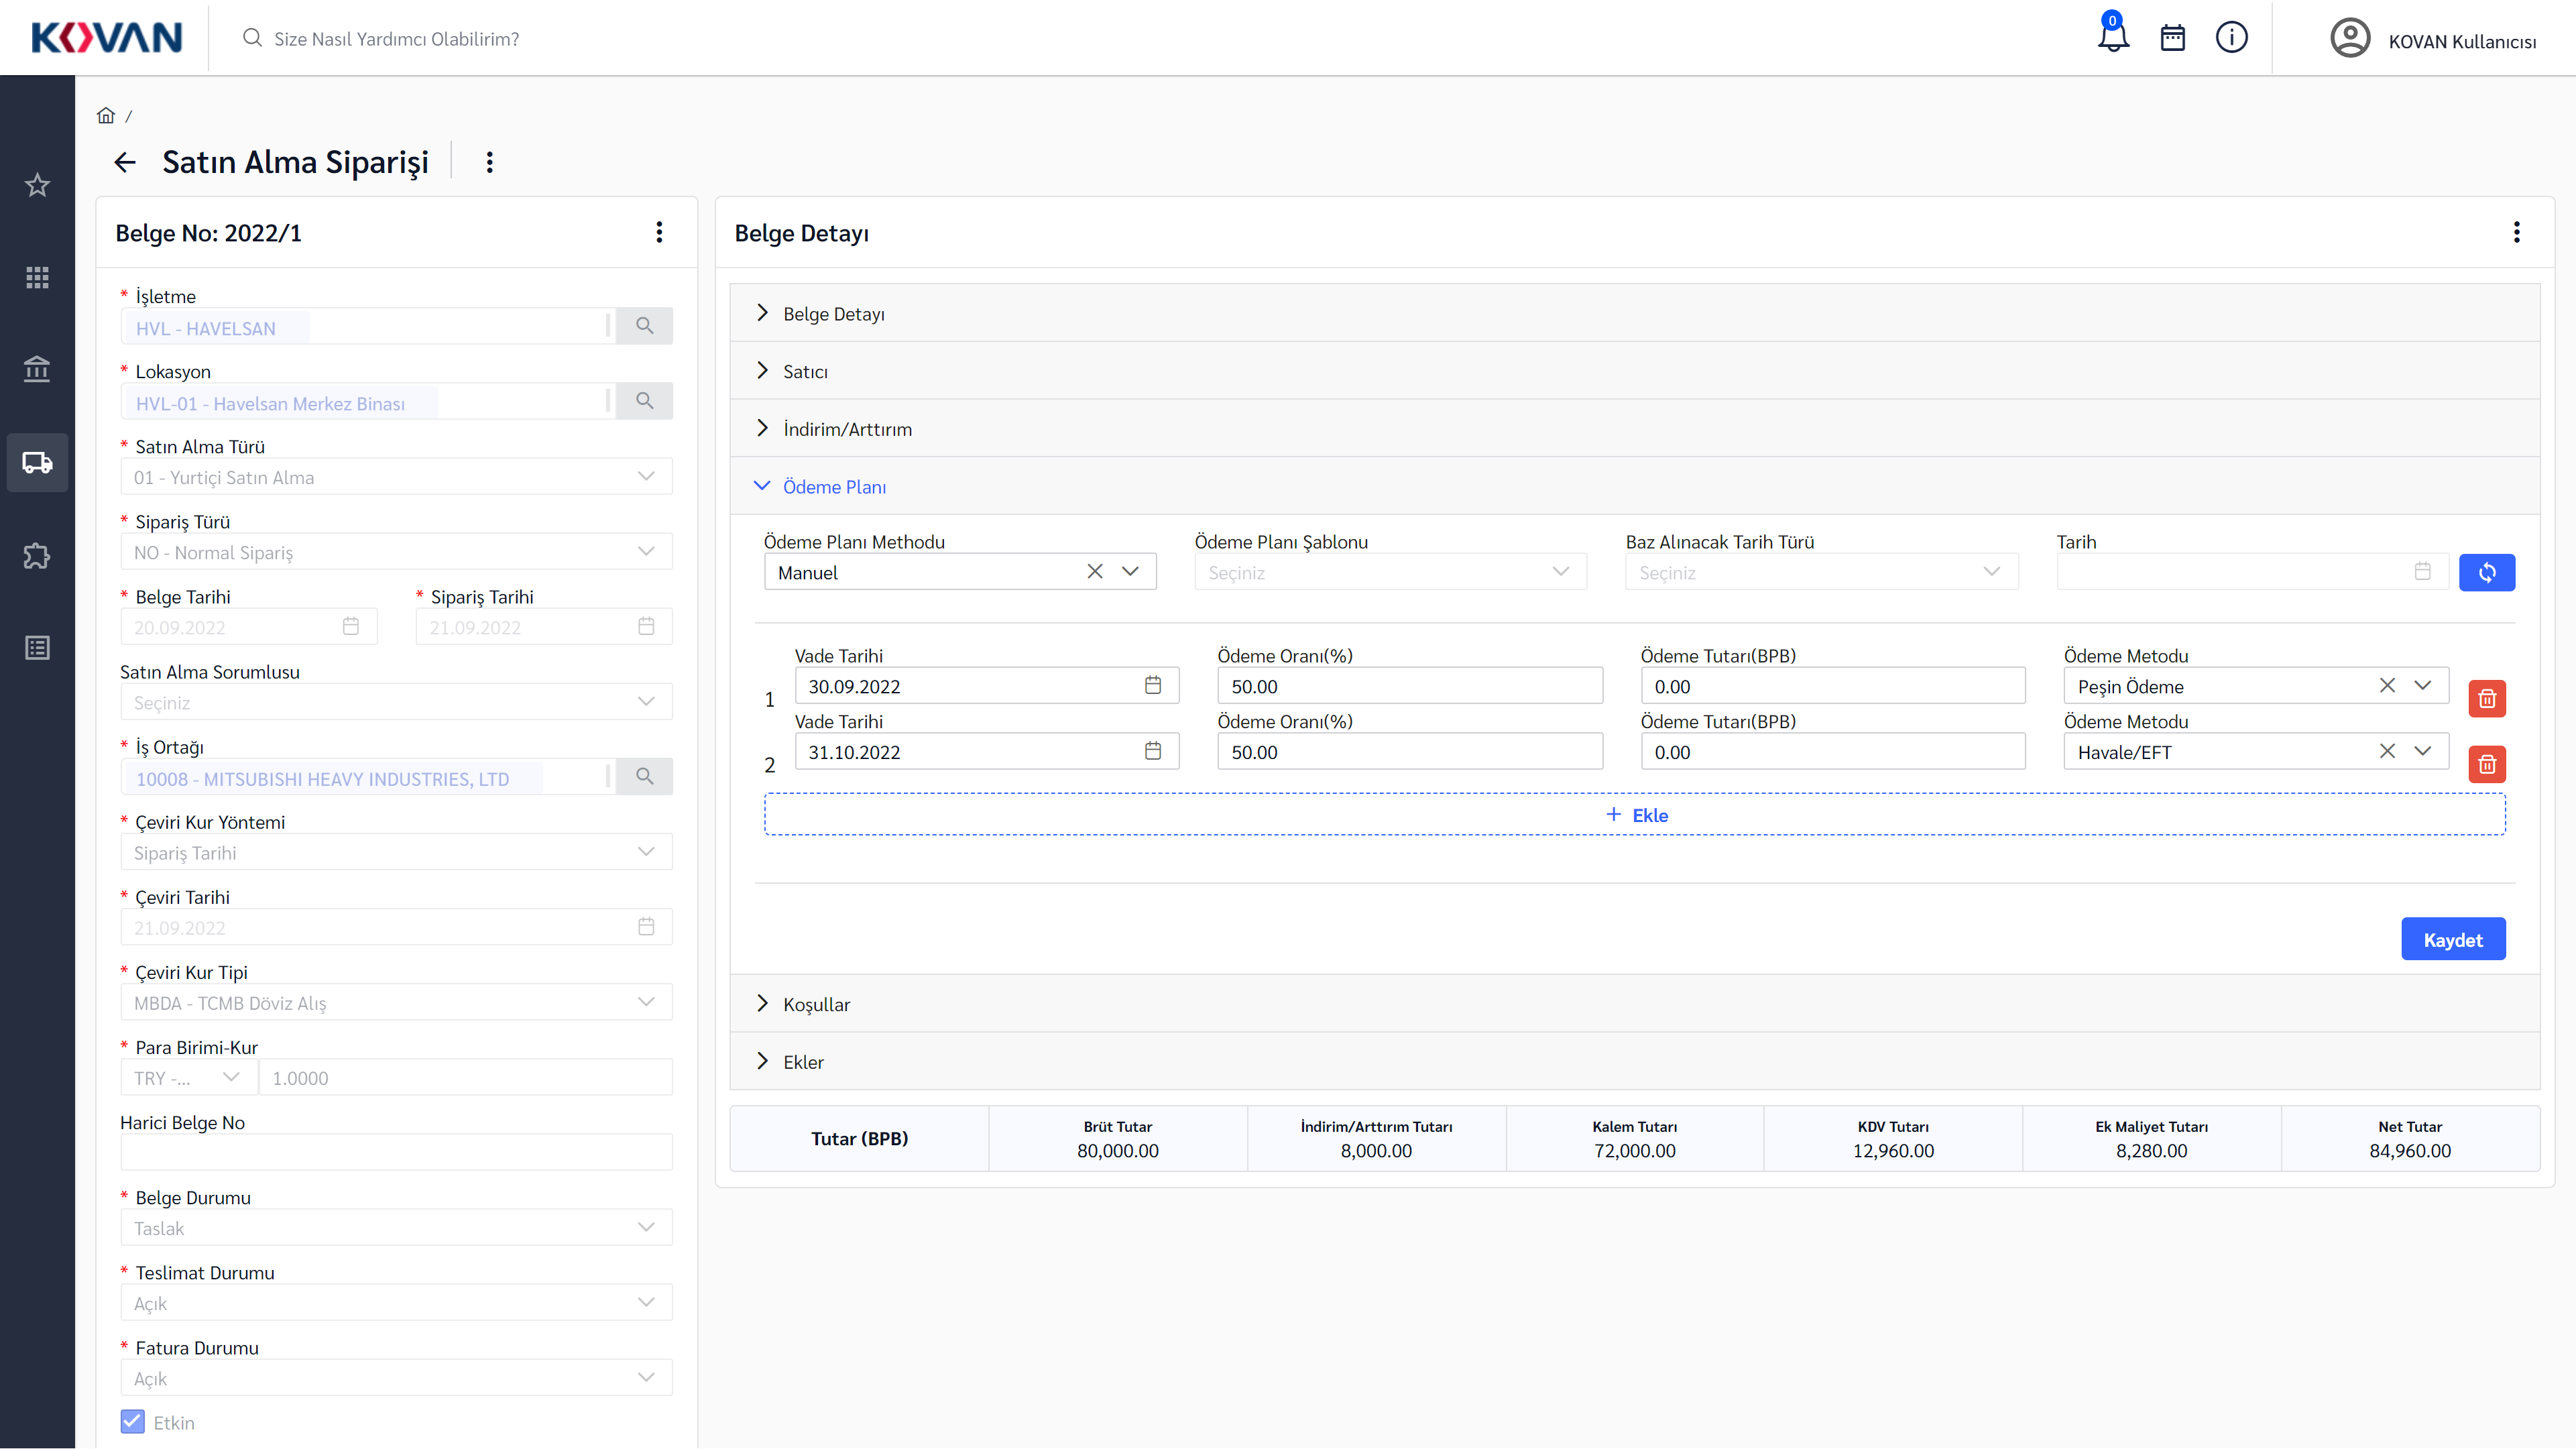Open the TRY currency dropdown
This screenshot has width=2576, height=1449.
(188, 1077)
